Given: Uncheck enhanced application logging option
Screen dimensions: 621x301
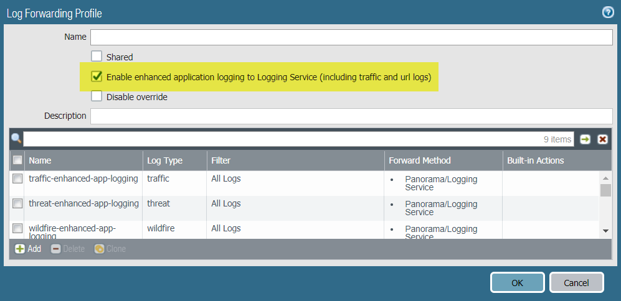Looking at the screenshot, I should [x=97, y=77].
